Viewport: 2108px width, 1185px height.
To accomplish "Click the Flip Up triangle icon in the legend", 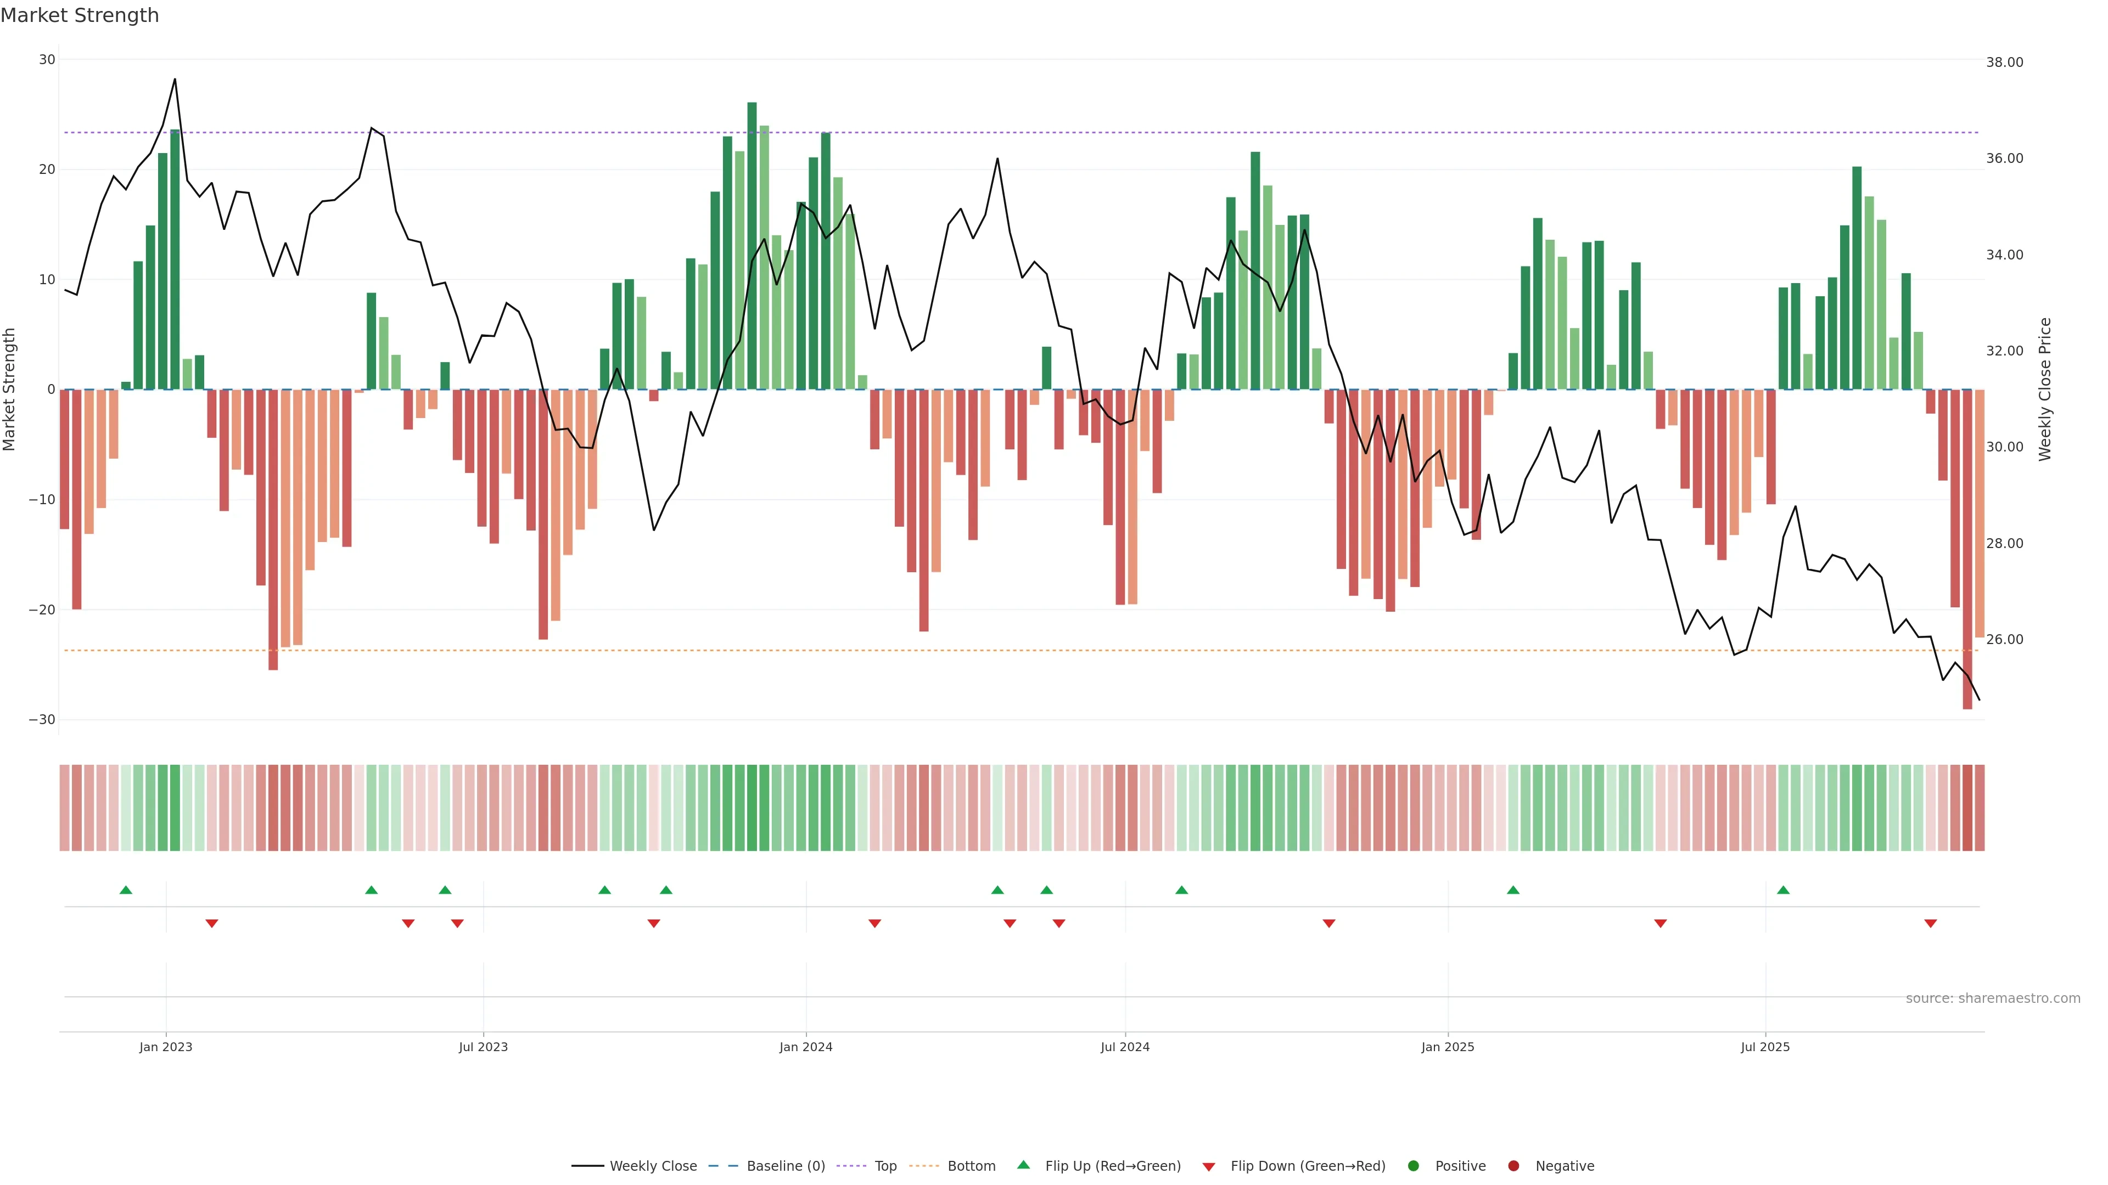I will 1023,1165.
